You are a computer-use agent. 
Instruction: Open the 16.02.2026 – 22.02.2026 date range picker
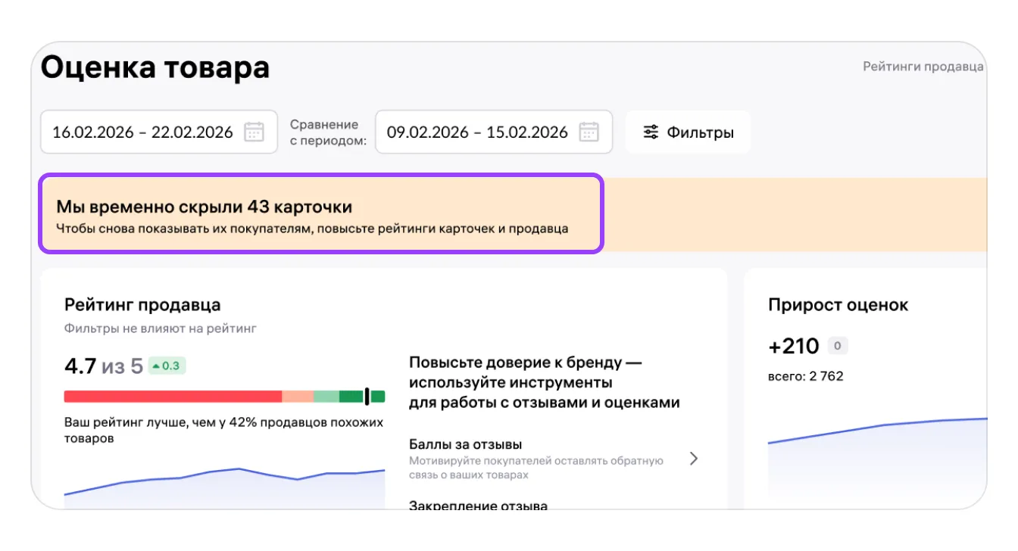pyautogui.click(x=142, y=132)
